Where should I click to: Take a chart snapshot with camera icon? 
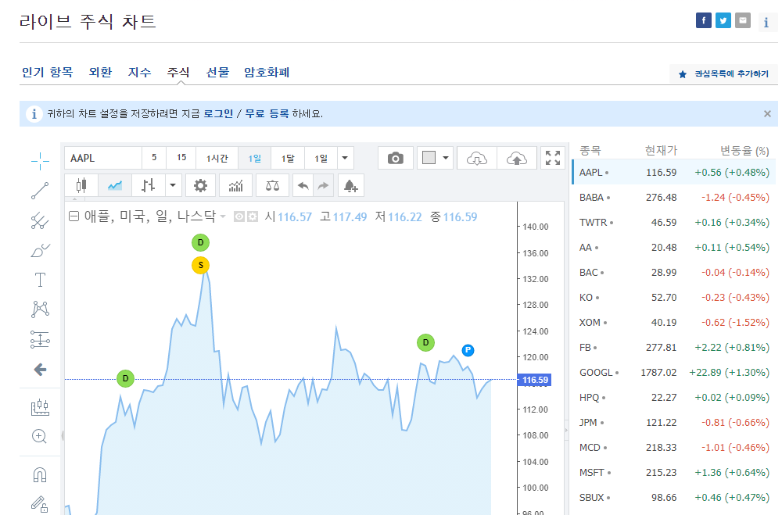point(396,159)
